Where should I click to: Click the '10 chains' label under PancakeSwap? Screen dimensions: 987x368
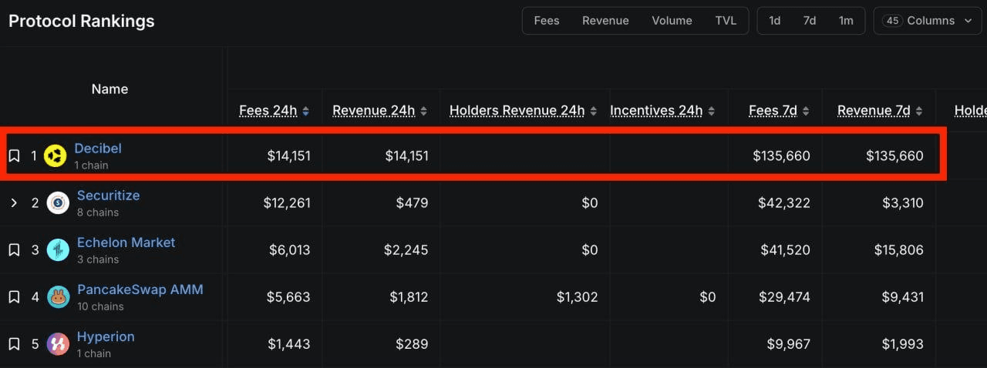(x=100, y=306)
